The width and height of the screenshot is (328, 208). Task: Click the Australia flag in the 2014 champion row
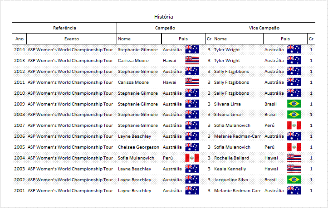pyautogui.click(x=192, y=49)
